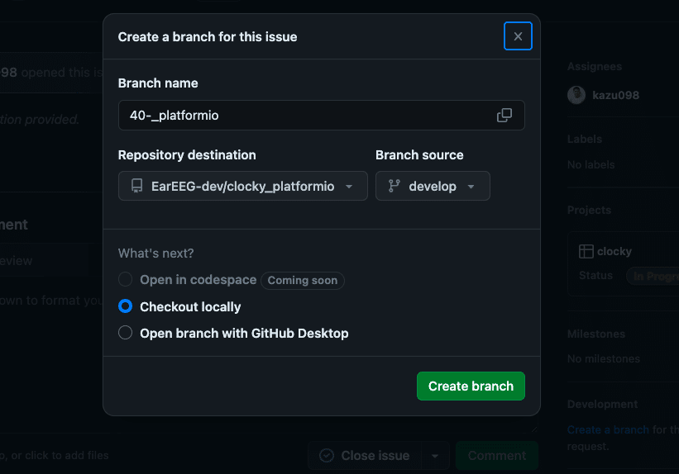The height and width of the screenshot is (474, 679).
Task: Click the green Create branch button
Action: coord(471,386)
